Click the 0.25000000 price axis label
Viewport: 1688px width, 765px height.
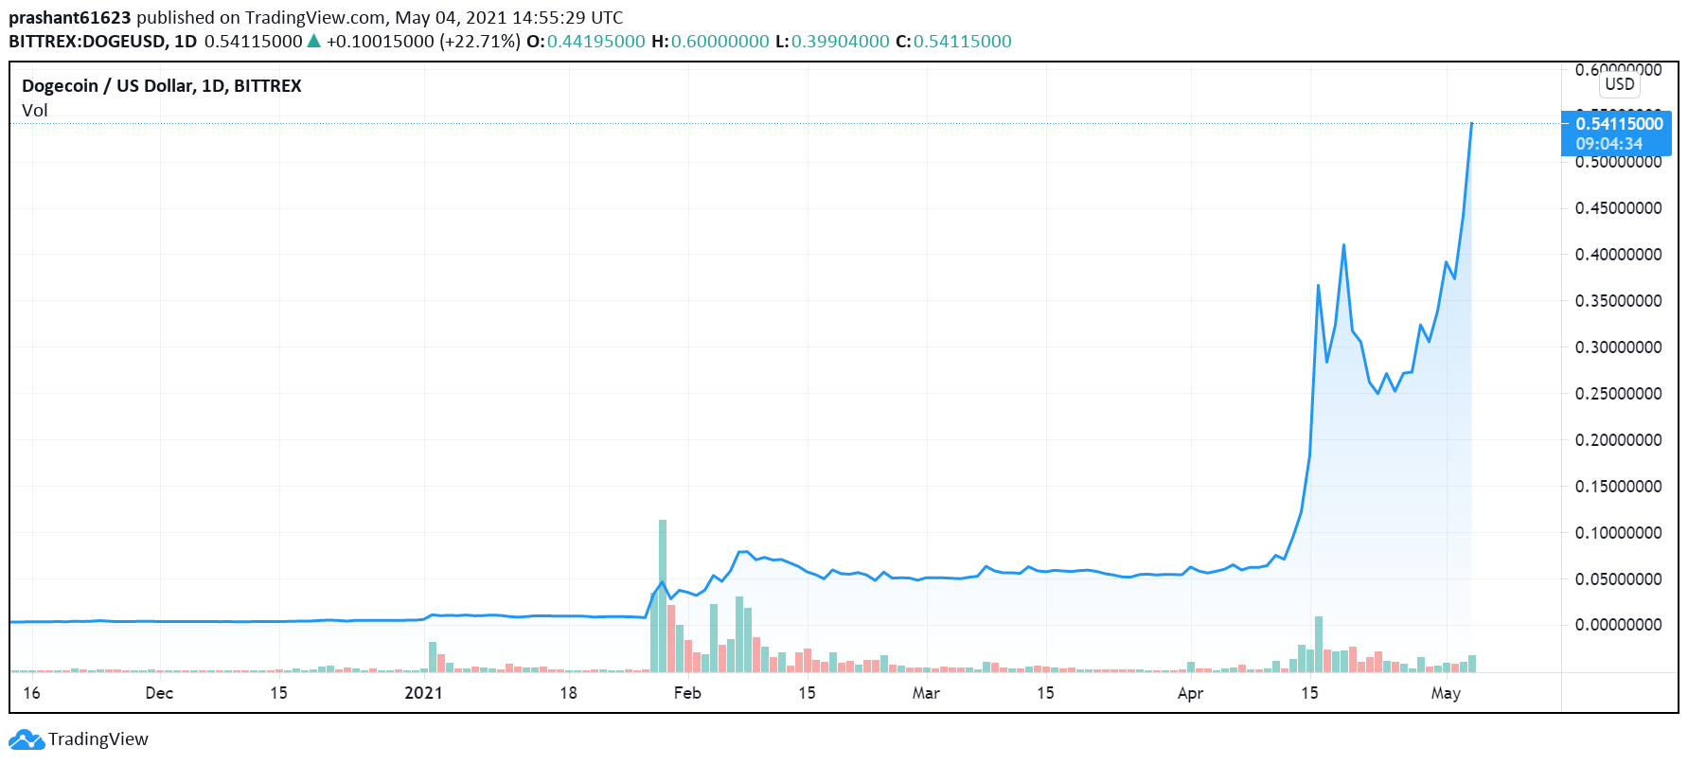tap(1619, 394)
